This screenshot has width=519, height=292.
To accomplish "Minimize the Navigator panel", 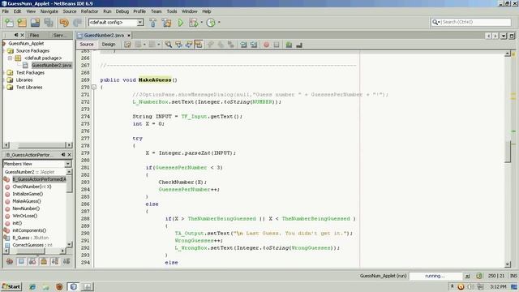I will point(63,155).
